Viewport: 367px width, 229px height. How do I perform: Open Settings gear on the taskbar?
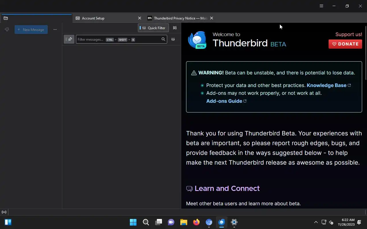pos(234,222)
